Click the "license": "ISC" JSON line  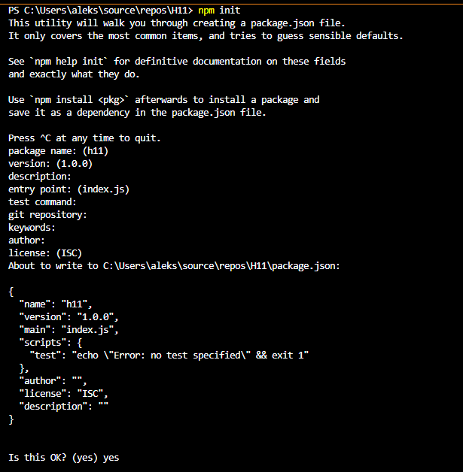point(63,394)
